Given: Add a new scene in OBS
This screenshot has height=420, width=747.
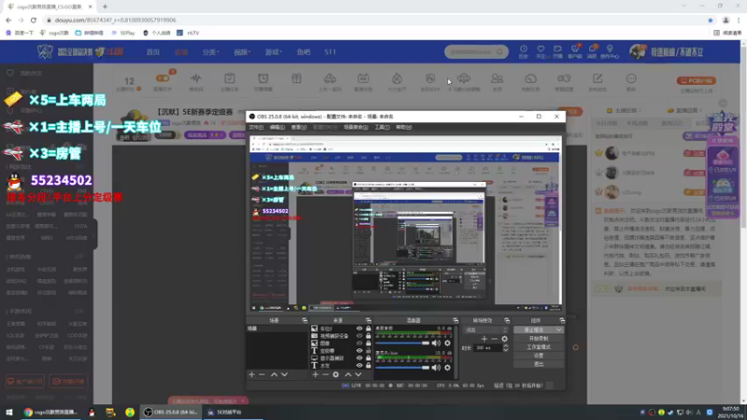Looking at the screenshot, I should (x=251, y=375).
